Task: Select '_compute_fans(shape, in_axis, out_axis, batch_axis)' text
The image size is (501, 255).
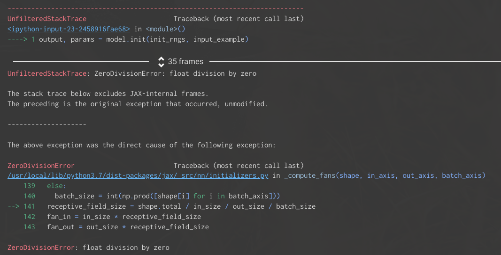Action: [385, 176]
